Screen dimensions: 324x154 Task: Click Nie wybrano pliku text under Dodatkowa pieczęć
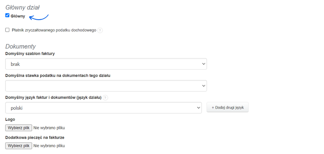[49, 146]
